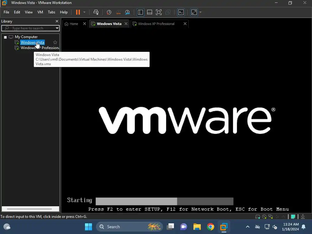The image size is (312, 234).
Task: Toggle the console view icon
Action: click(181, 12)
